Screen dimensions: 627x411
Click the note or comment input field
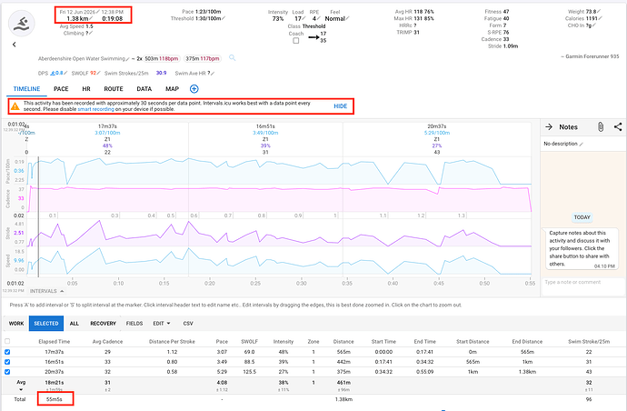tap(582, 282)
